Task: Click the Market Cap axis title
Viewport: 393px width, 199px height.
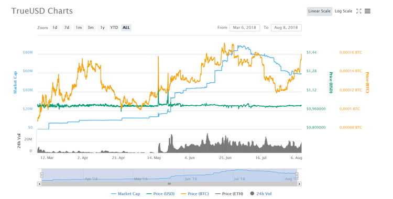Action: pos(15,82)
